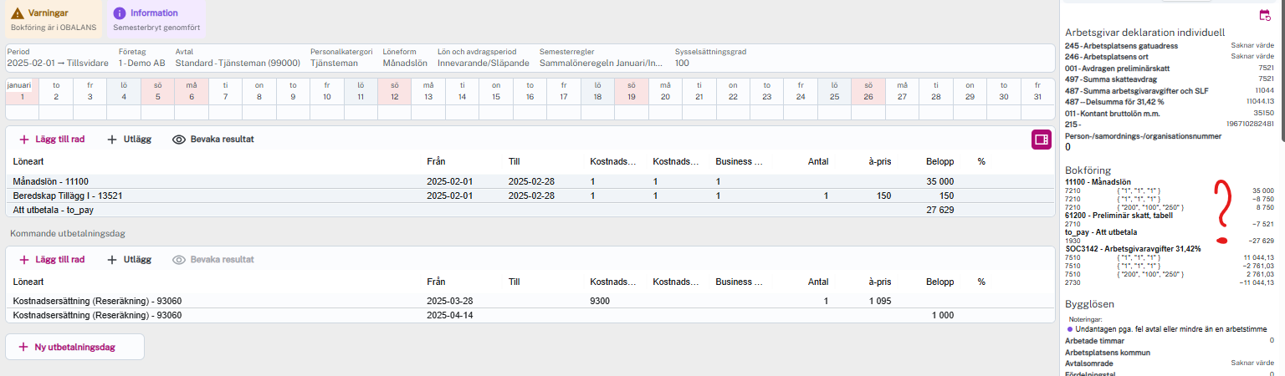1285x376 pixels.
Task: Select the Månadslön - 11100 row
Action: pyautogui.click(x=51, y=181)
